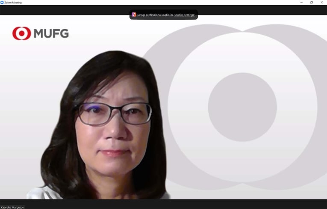Close the Zoom Meeting window
The height and width of the screenshot is (209, 327).
(322, 3)
